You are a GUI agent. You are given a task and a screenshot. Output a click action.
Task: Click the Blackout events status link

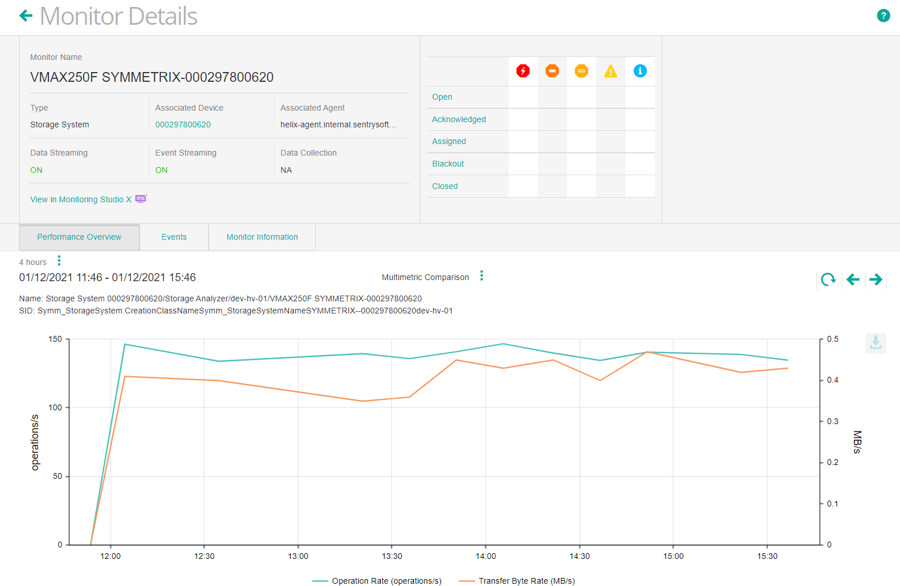(x=448, y=164)
